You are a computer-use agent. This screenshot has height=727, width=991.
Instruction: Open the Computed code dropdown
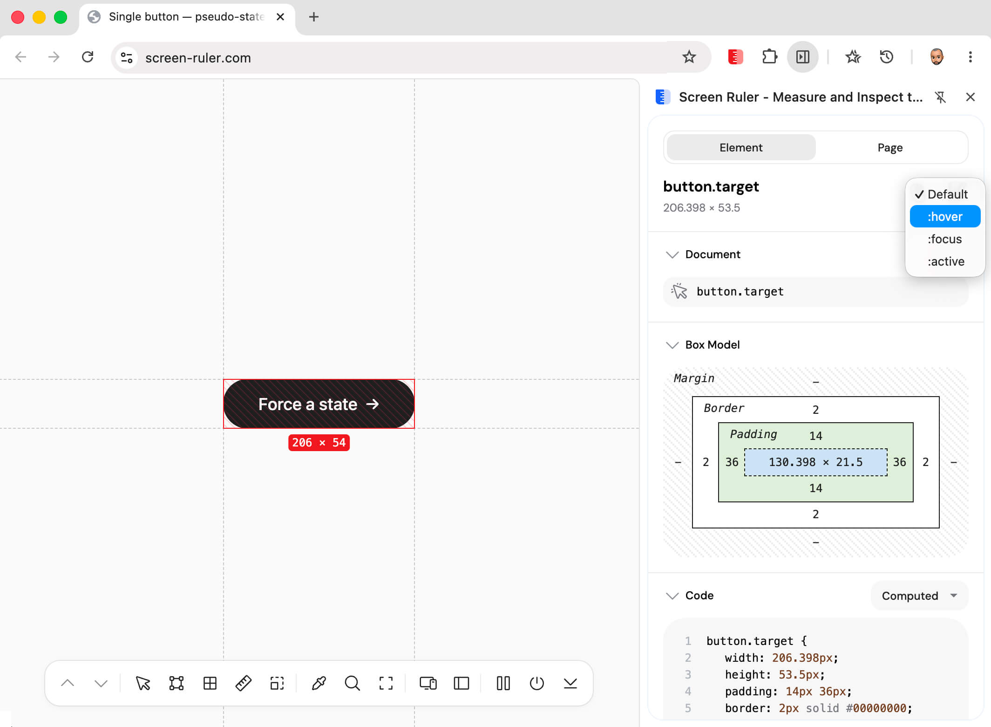(919, 596)
